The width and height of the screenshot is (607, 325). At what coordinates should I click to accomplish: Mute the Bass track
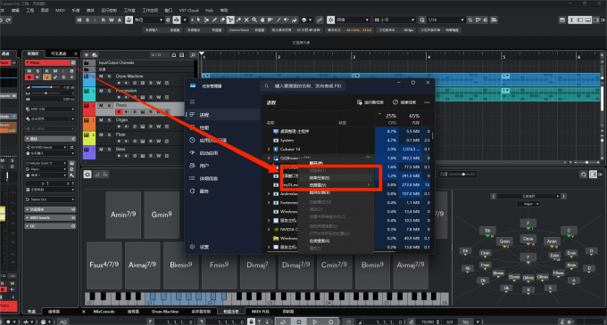[x=101, y=150]
